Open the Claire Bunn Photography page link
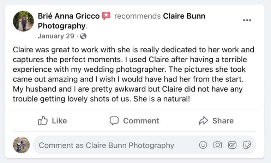 [184, 16]
